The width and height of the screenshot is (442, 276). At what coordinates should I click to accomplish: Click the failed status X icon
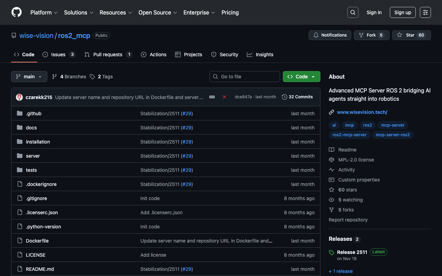tap(224, 97)
